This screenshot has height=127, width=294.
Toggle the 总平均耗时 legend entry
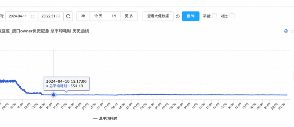(105, 119)
